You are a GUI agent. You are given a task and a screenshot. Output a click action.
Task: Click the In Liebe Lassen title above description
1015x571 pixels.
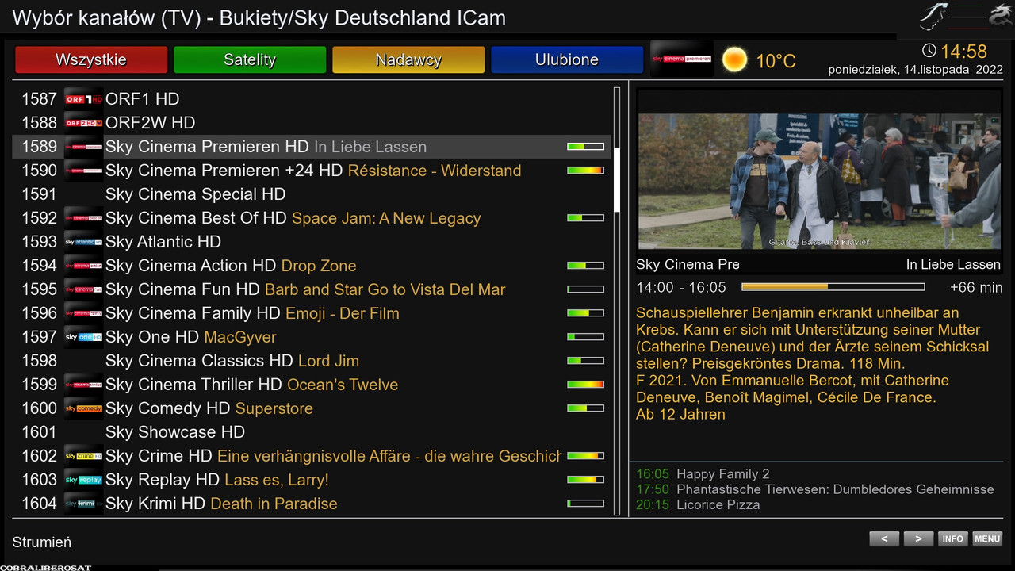(x=953, y=265)
